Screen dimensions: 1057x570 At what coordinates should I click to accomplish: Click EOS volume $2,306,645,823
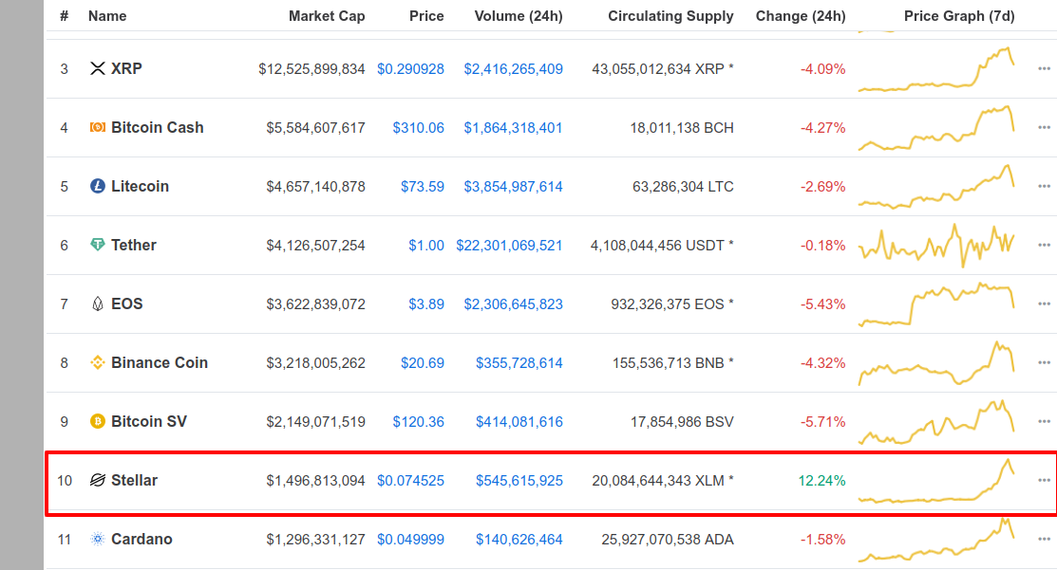513,304
